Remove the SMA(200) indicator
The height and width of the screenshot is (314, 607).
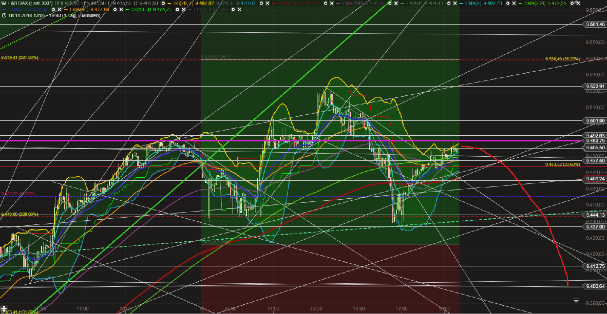pyautogui.click(x=578, y=3)
